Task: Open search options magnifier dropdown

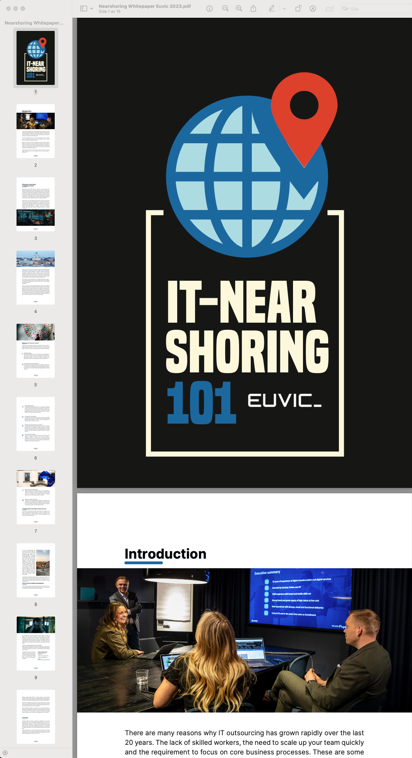Action: [x=346, y=9]
